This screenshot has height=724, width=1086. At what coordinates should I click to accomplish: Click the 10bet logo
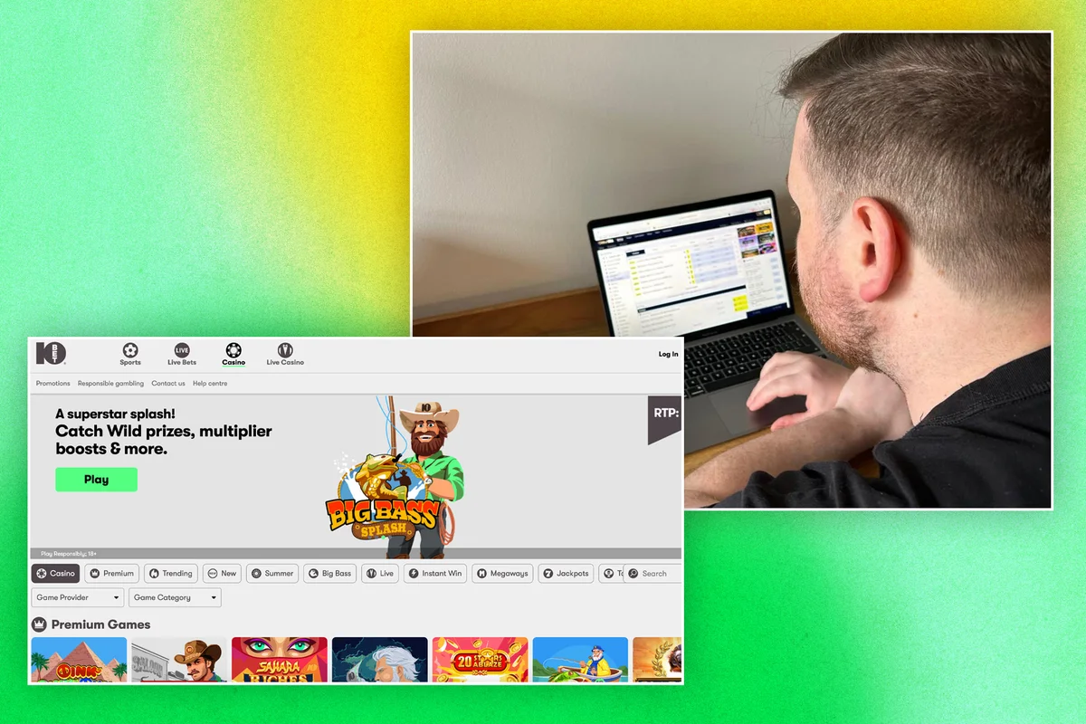point(51,353)
